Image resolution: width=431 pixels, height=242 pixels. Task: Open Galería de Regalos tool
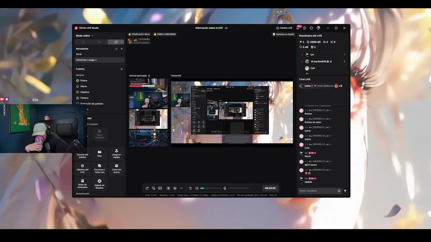coord(99,184)
